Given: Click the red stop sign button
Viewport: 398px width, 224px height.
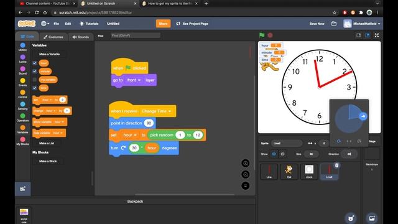Looking at the screenshot, I should tap(270, 35).
